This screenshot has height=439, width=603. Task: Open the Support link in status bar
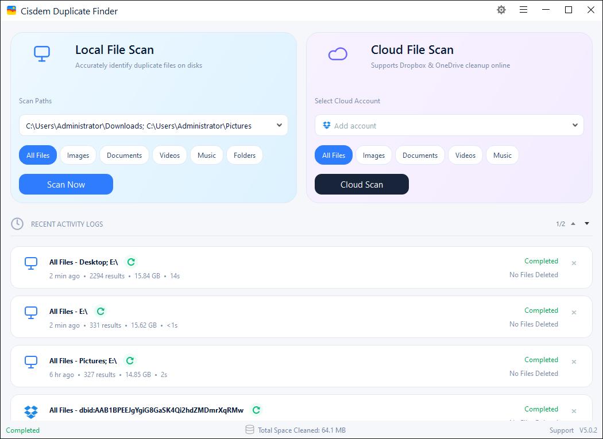click(562, 430)
